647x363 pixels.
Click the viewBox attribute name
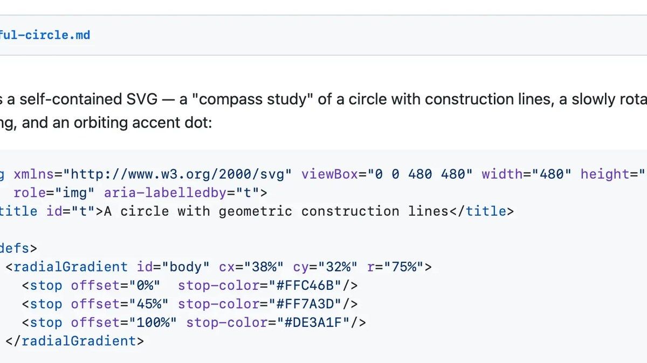click(330, 174)
